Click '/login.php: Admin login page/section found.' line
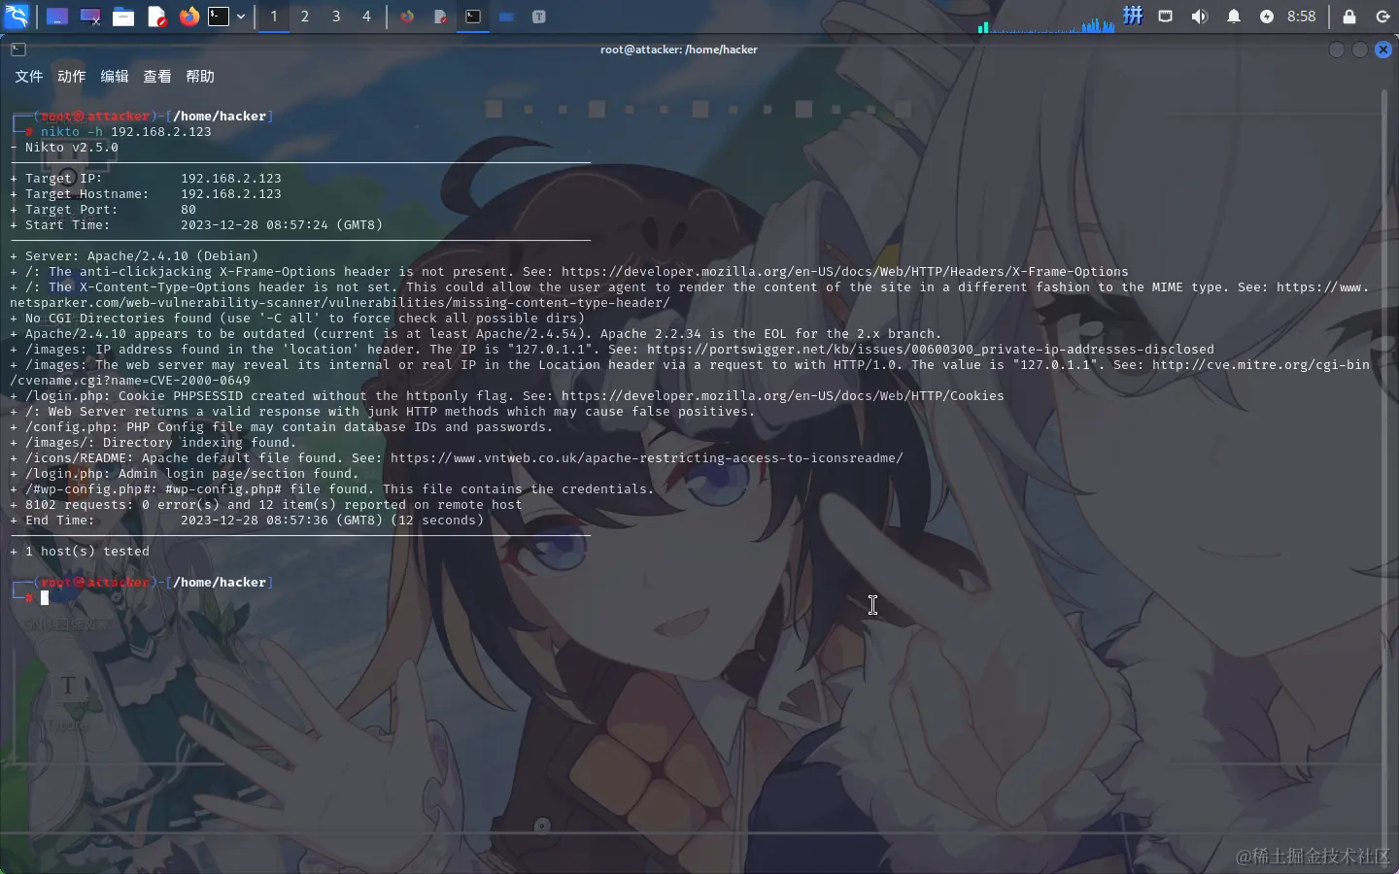1399x874 pixels. pos(185,474)
